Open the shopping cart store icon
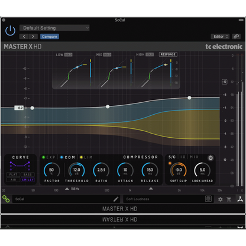Image resolution: width=246 pixels, height=246 pixels. coord(229,199)
